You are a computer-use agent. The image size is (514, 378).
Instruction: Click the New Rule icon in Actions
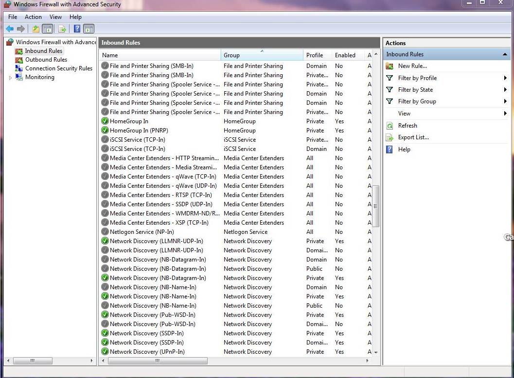(x=390, y=66)
